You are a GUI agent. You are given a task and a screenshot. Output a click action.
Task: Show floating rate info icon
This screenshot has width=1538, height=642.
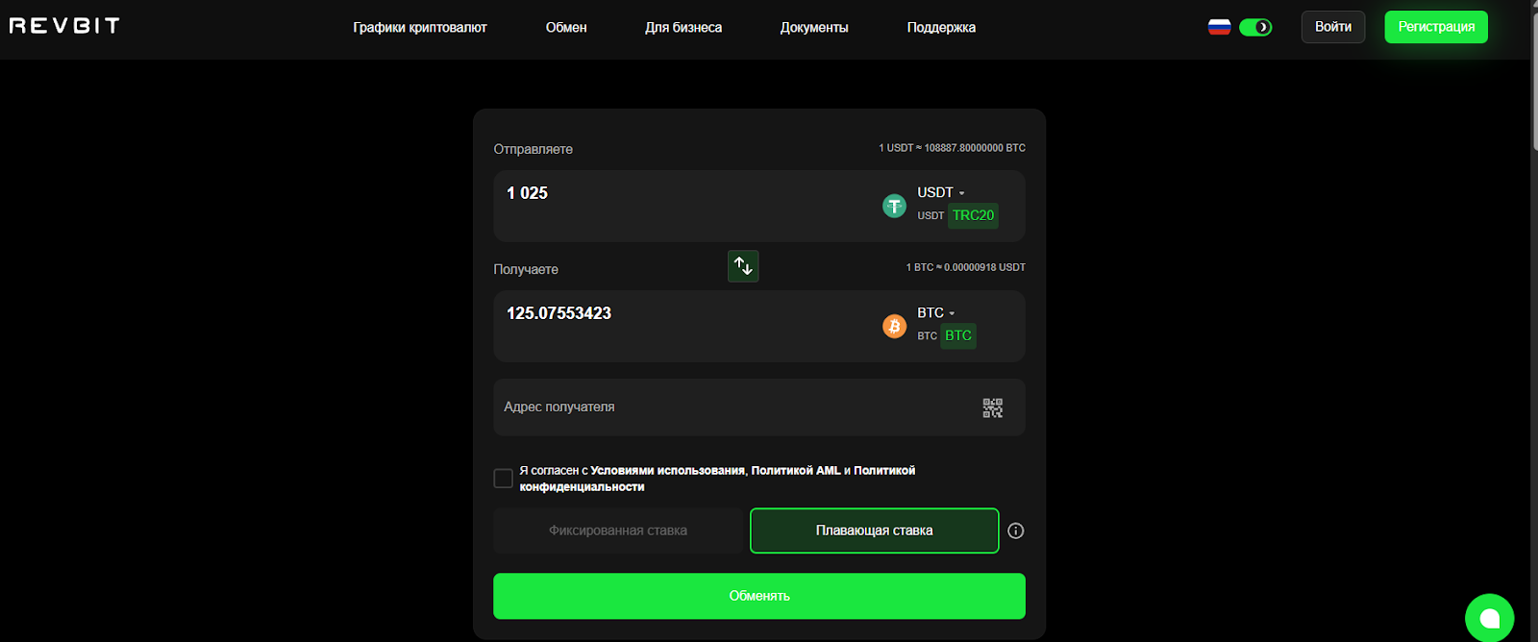pyautogui.click(x=1015, y=531)
